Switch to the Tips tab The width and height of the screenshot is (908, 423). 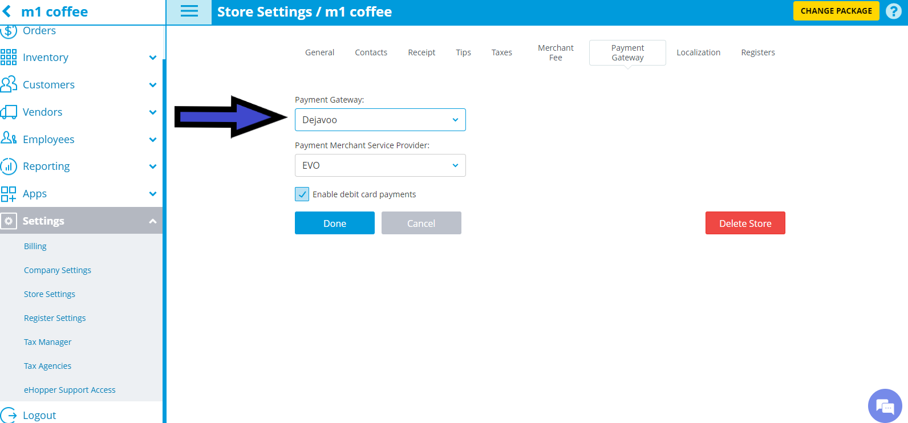tap(463, 52)
